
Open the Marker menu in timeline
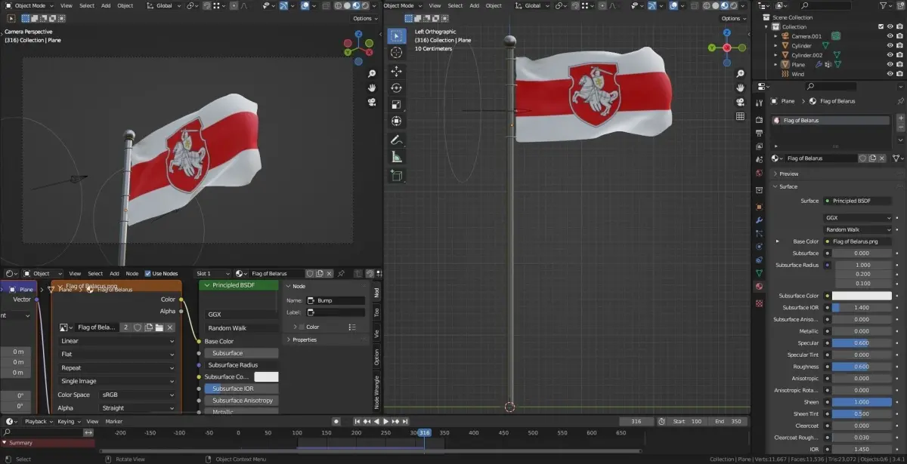click(113, 421)
